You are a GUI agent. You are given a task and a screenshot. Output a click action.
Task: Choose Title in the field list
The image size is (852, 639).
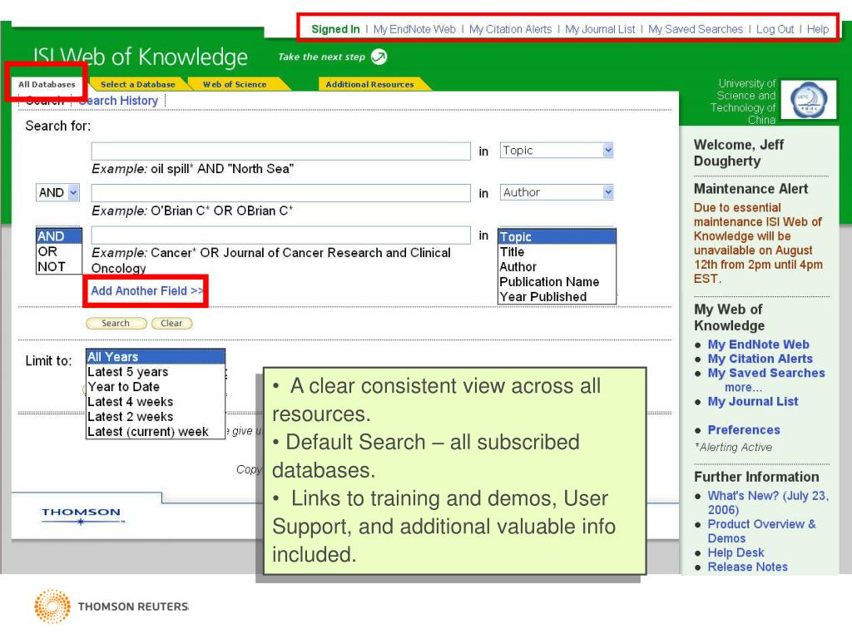[x=557, y=252]
